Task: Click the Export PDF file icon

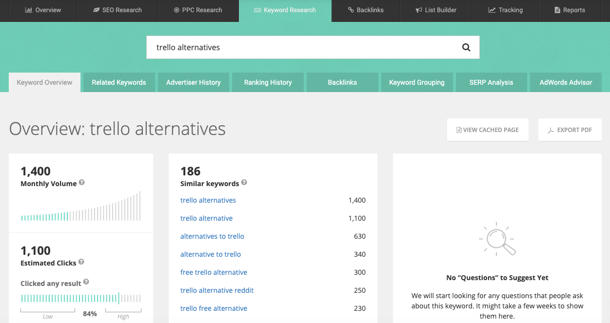Action: coord(551,130)
